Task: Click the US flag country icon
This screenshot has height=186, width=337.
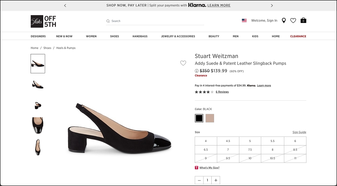Action: pyautogui.click(x=244, y=21)
